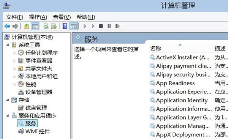
Task: Select 服务和应用程序 in the tree
Action: click(37, 115)
